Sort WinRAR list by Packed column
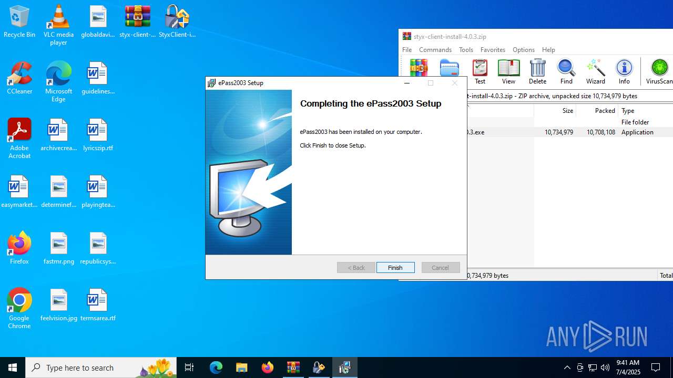Screen dimensions: 673x378 [x=597, y=111]
